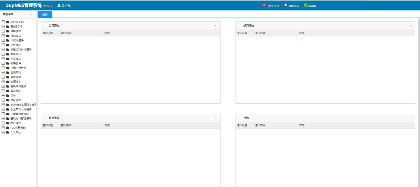Switch to the 首页 tab
This screenshot has width=420, height=187.
[x=45, y=14]
